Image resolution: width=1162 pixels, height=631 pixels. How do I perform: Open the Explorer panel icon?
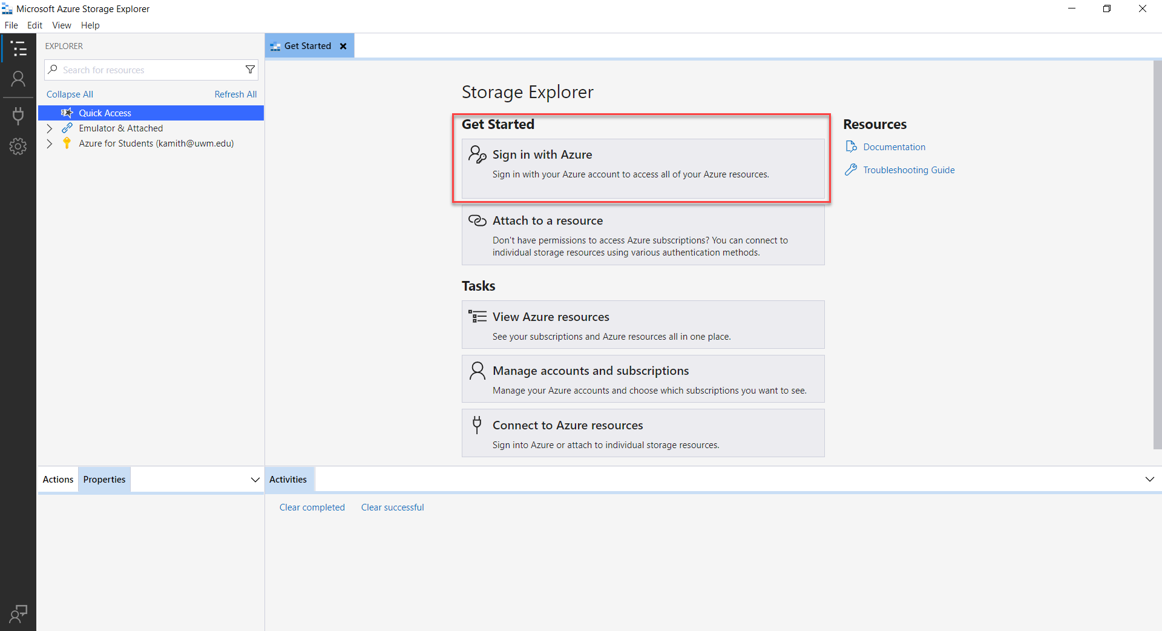click(18, 48)
